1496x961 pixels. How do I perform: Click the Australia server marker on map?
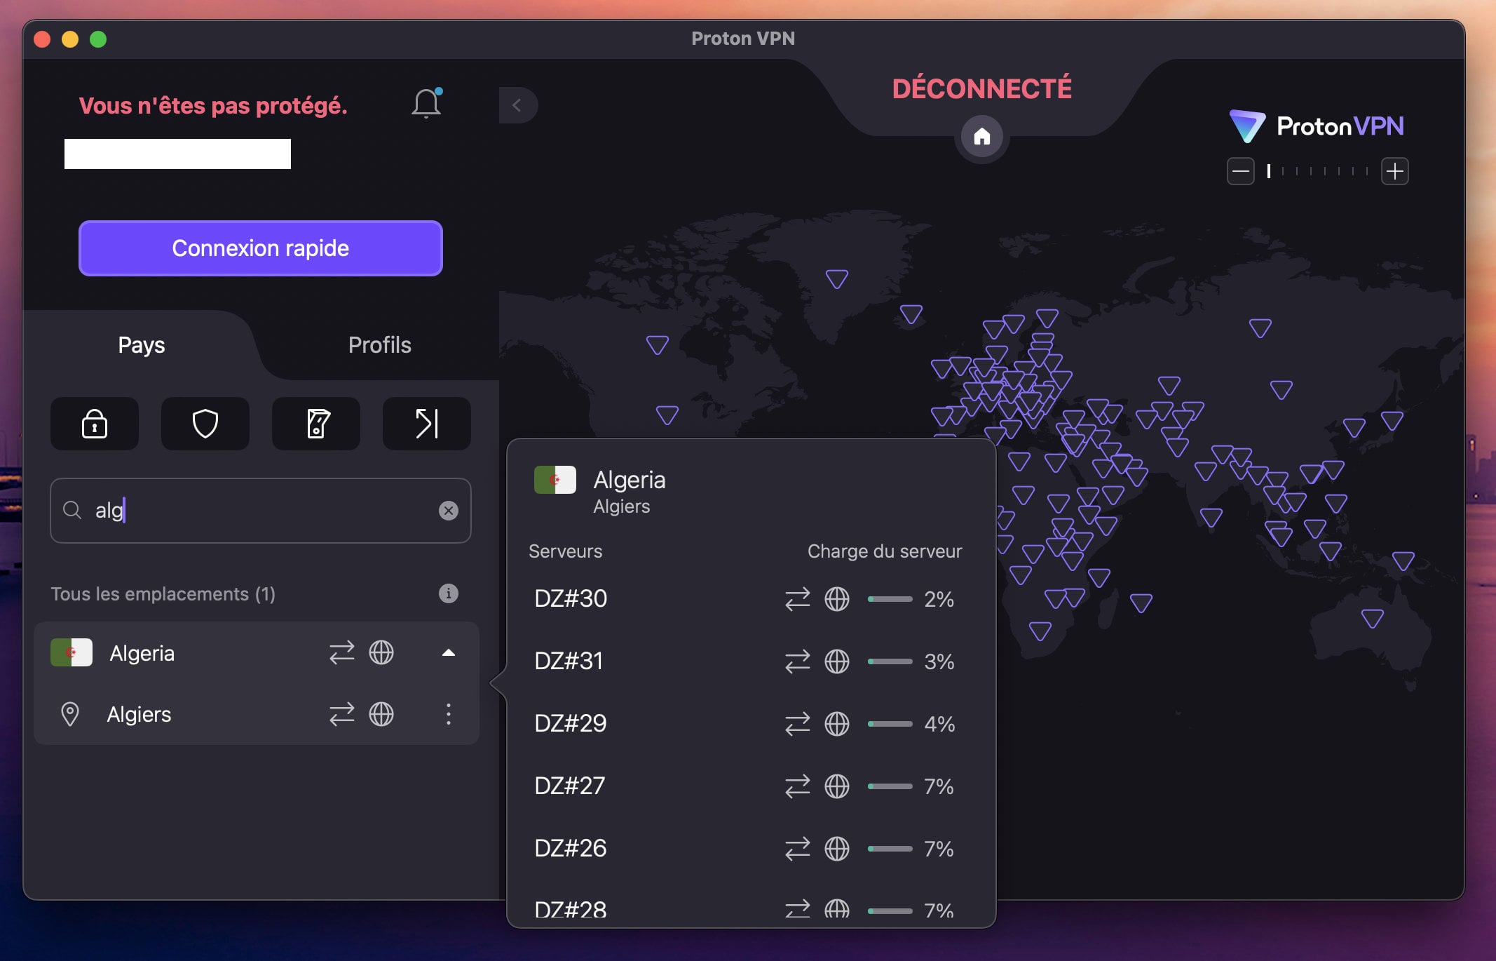(x=1372, y=618)
